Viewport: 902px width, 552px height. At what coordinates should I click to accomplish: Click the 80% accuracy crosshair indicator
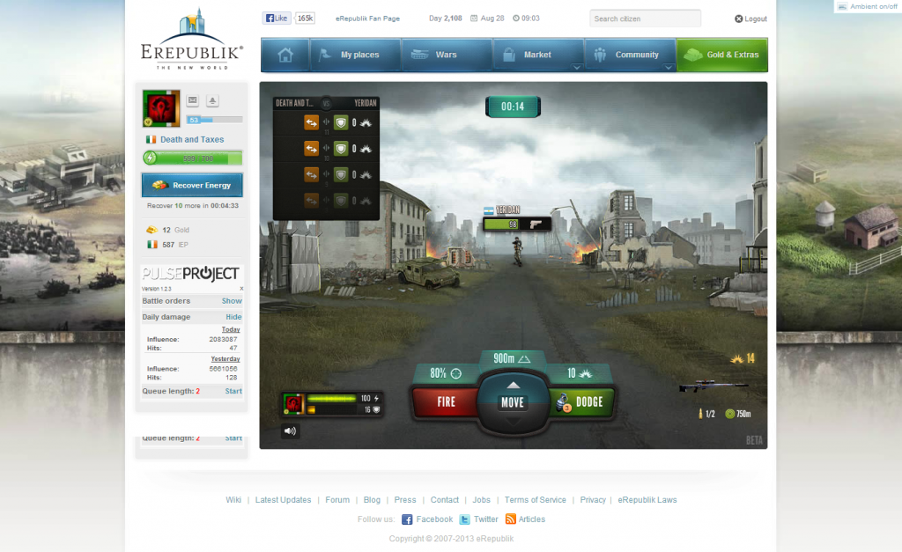(446, 374)
